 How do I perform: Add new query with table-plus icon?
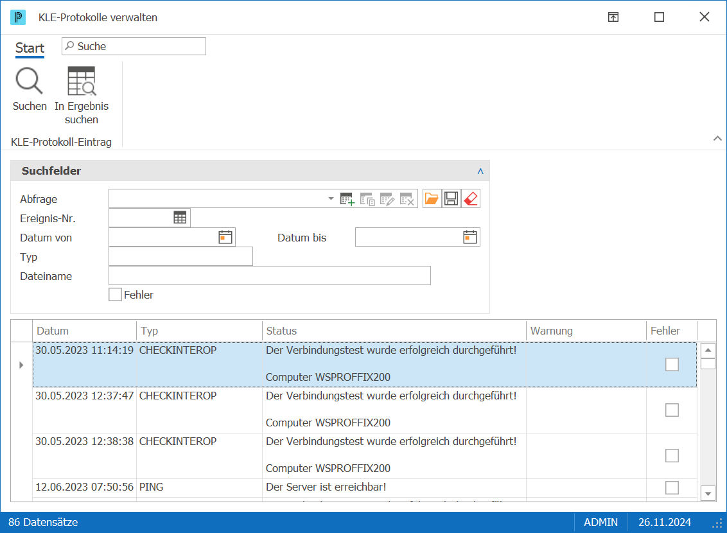click(x=347, y=199)
